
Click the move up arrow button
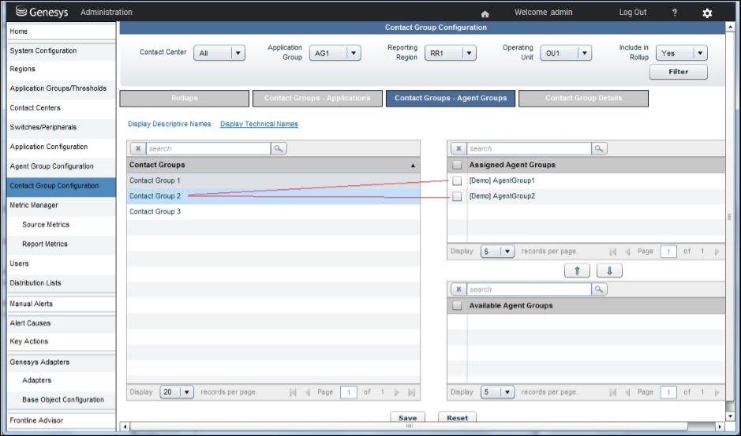[577, 270]
